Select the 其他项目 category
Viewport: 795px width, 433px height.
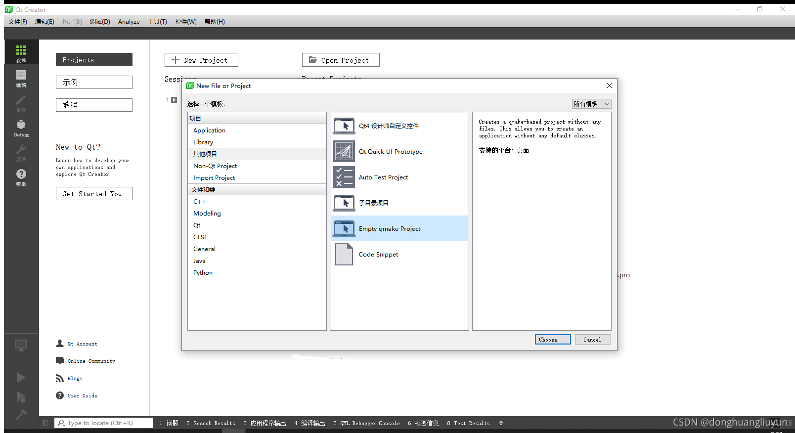click(x=257, y=154)
